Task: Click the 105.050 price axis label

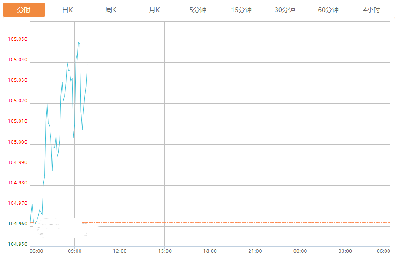Action: click(x=17, y=40)
